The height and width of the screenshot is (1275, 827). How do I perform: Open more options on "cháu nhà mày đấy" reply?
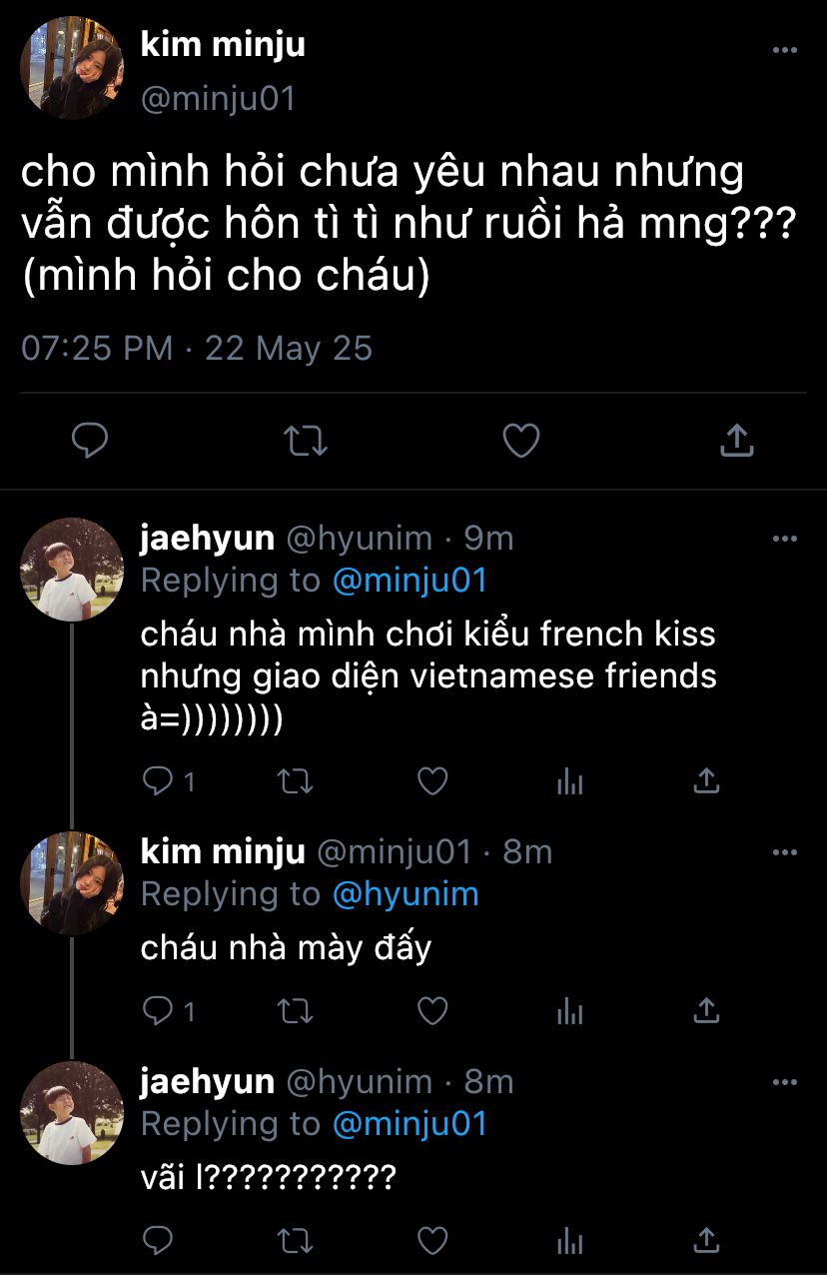point(785,852)
